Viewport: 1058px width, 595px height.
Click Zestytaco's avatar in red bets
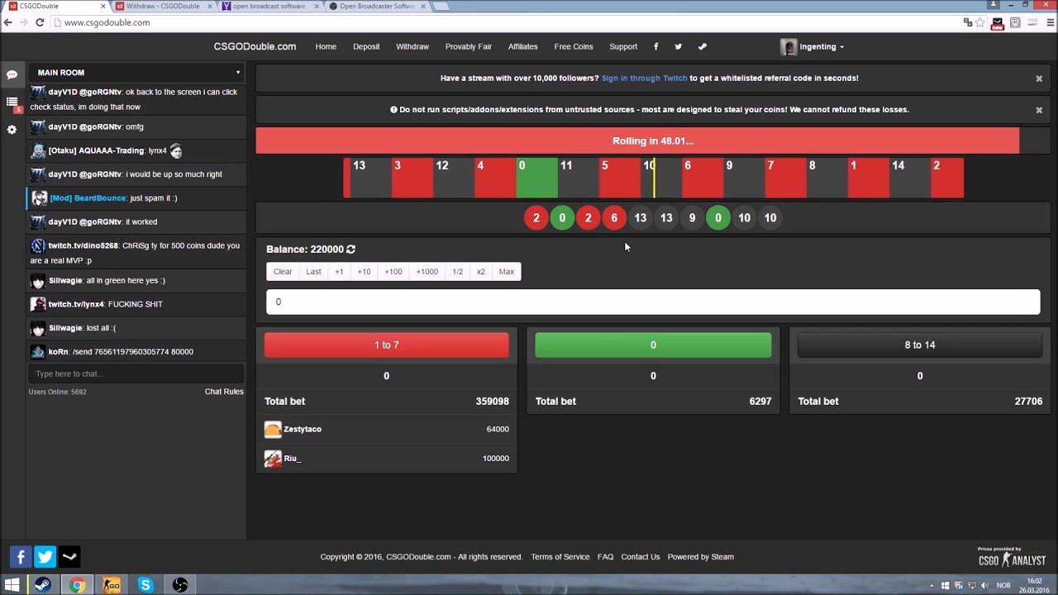(273, 429)
